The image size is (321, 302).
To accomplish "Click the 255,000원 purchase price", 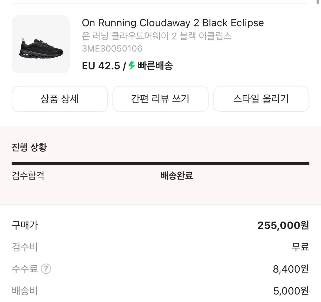I will coord(283,225).
